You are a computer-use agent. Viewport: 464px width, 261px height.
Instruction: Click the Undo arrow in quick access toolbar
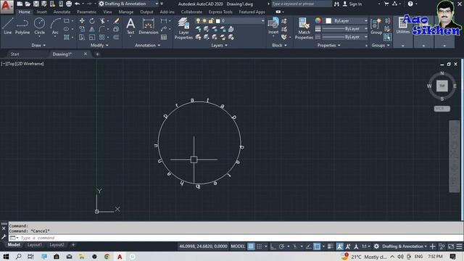(78, 4)
